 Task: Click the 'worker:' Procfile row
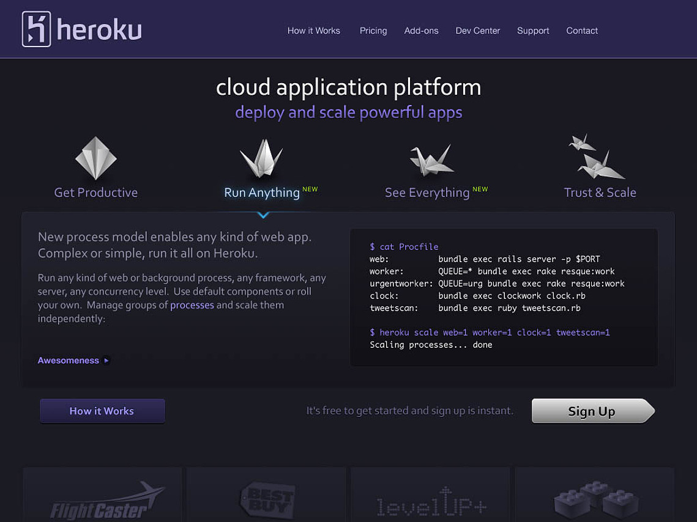[492, 271]
